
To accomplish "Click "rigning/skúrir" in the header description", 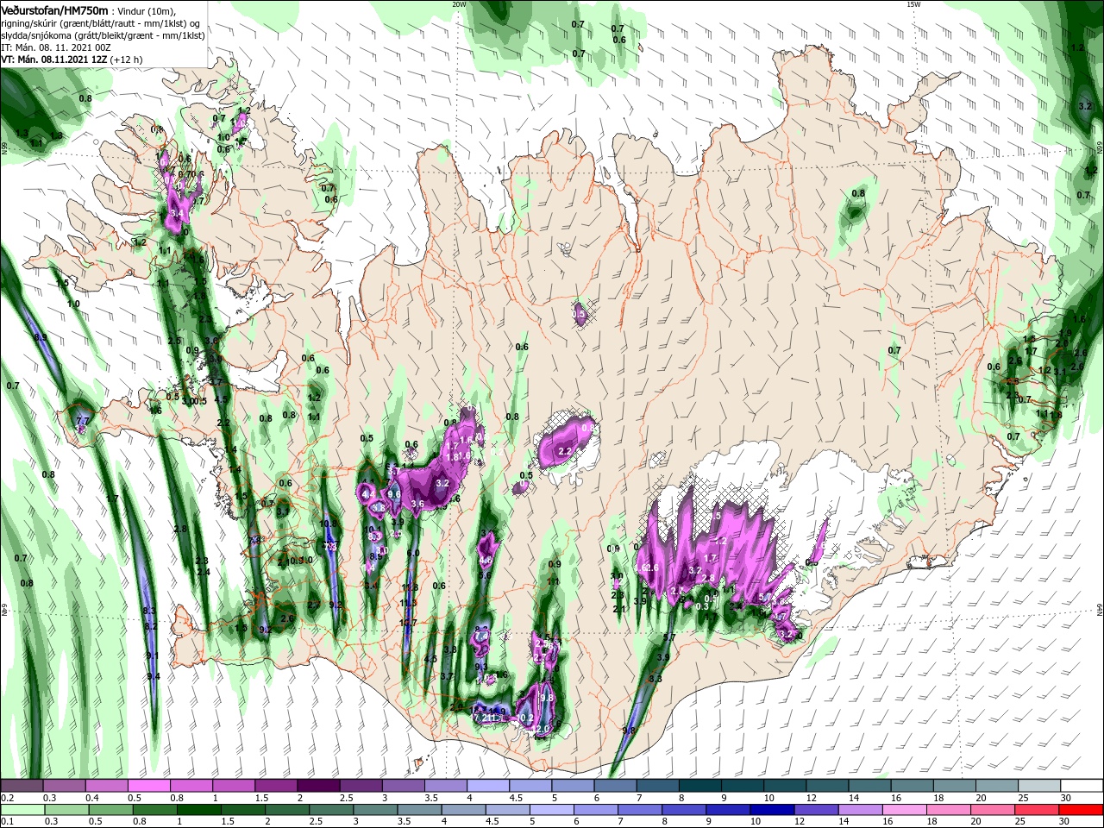I will point(28,22).
